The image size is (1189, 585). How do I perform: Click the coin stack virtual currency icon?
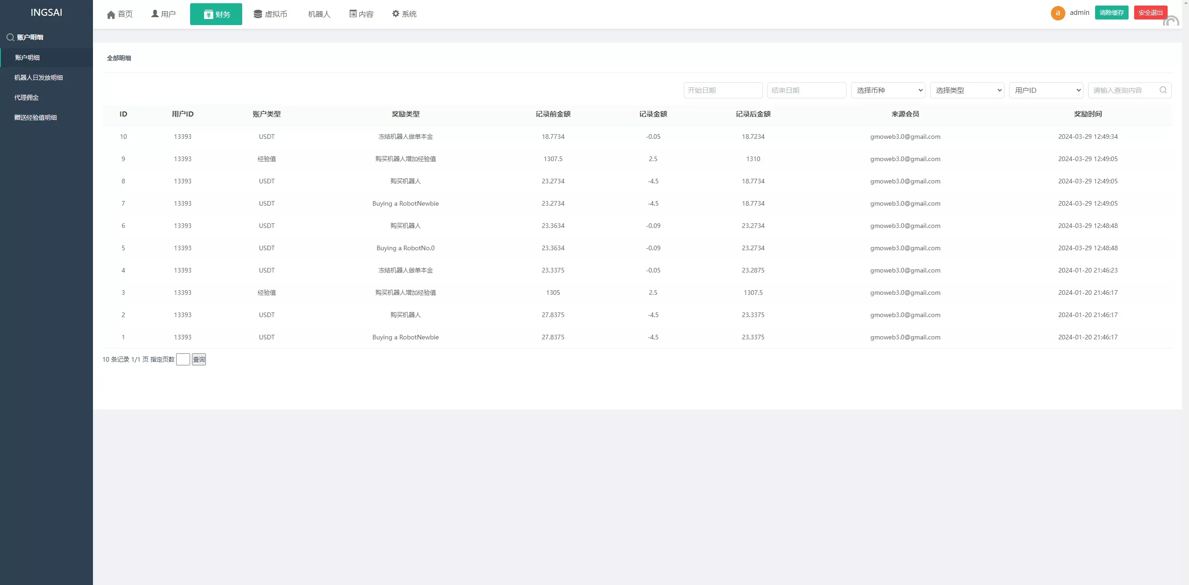[x=258, y=14]
